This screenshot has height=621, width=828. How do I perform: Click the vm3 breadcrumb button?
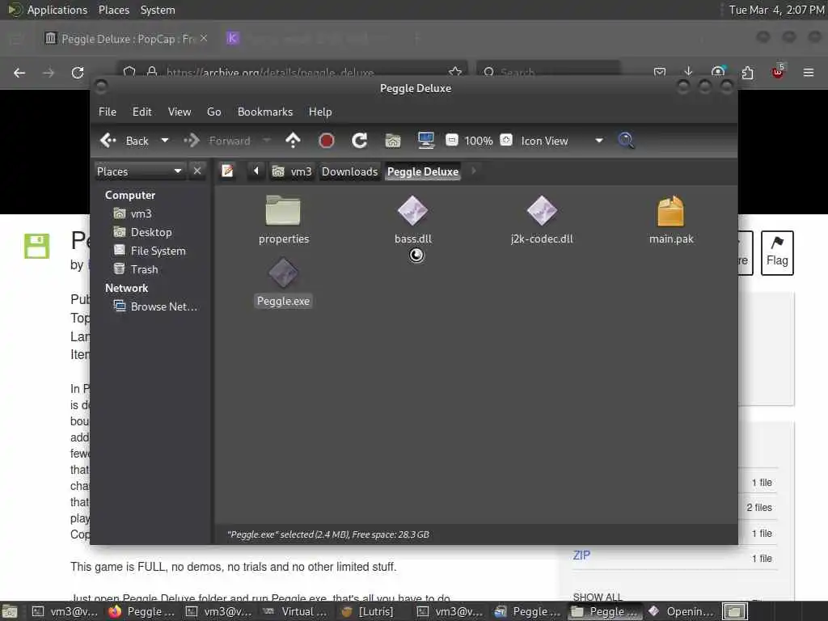click(292, 171)
